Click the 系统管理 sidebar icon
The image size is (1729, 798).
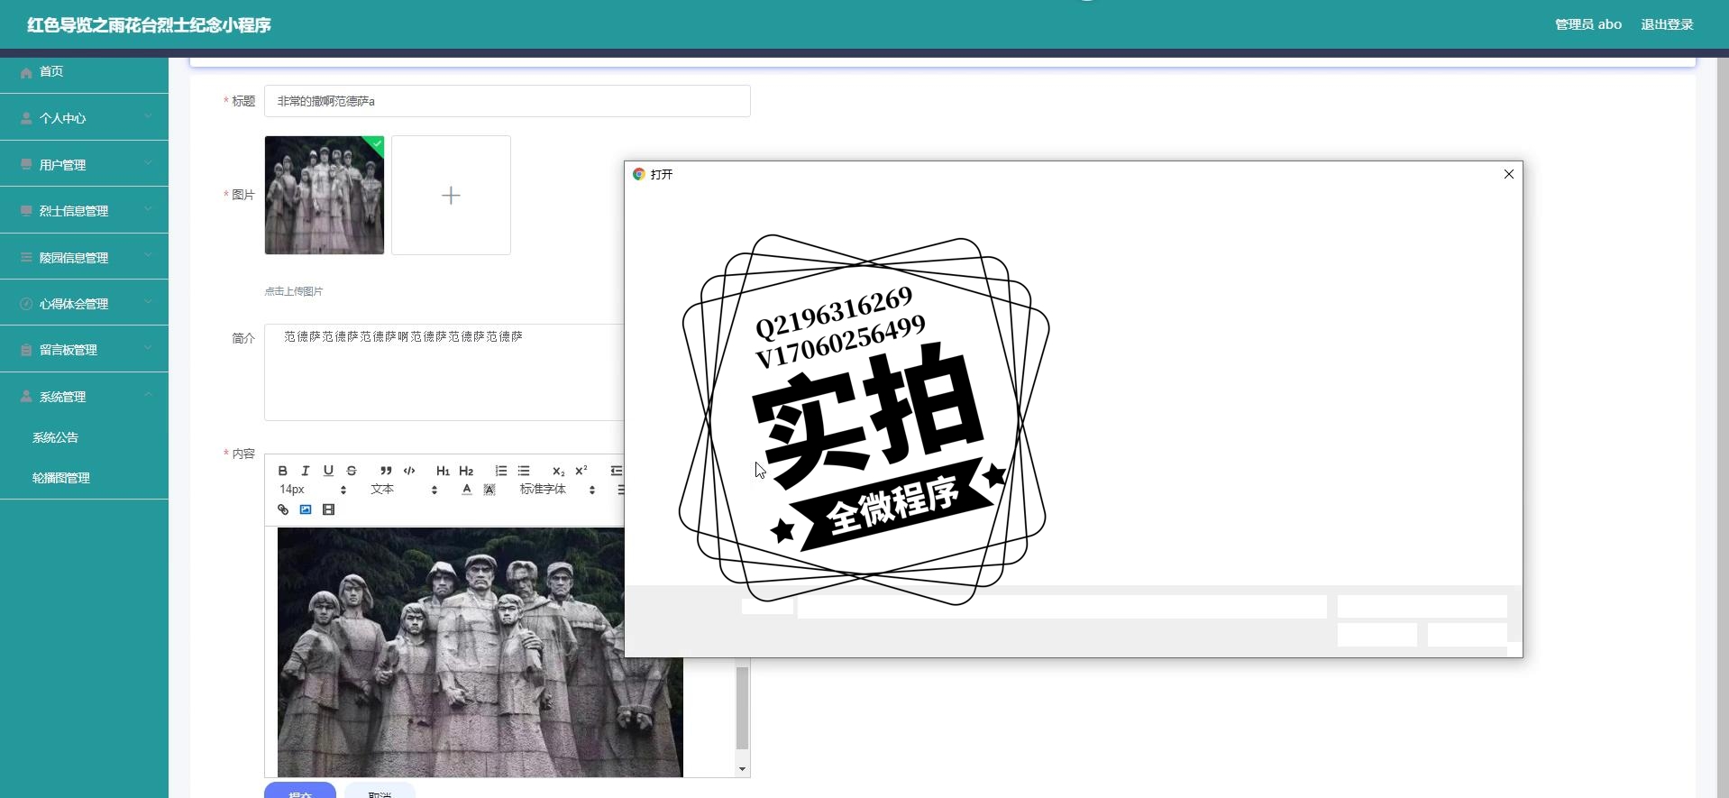click(26, 397)
